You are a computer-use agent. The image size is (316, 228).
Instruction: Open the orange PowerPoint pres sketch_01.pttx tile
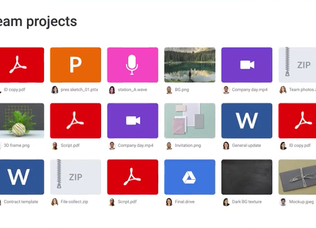coord(75,65)
